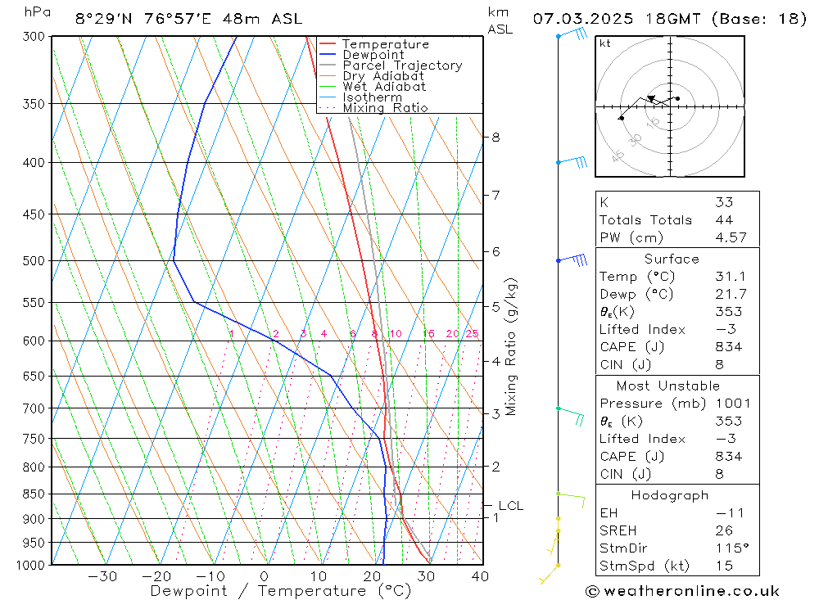The image size is (819, 600).
Task: Click the weatheronline.co.uk copyright link
Action: [x=682, y=591]
